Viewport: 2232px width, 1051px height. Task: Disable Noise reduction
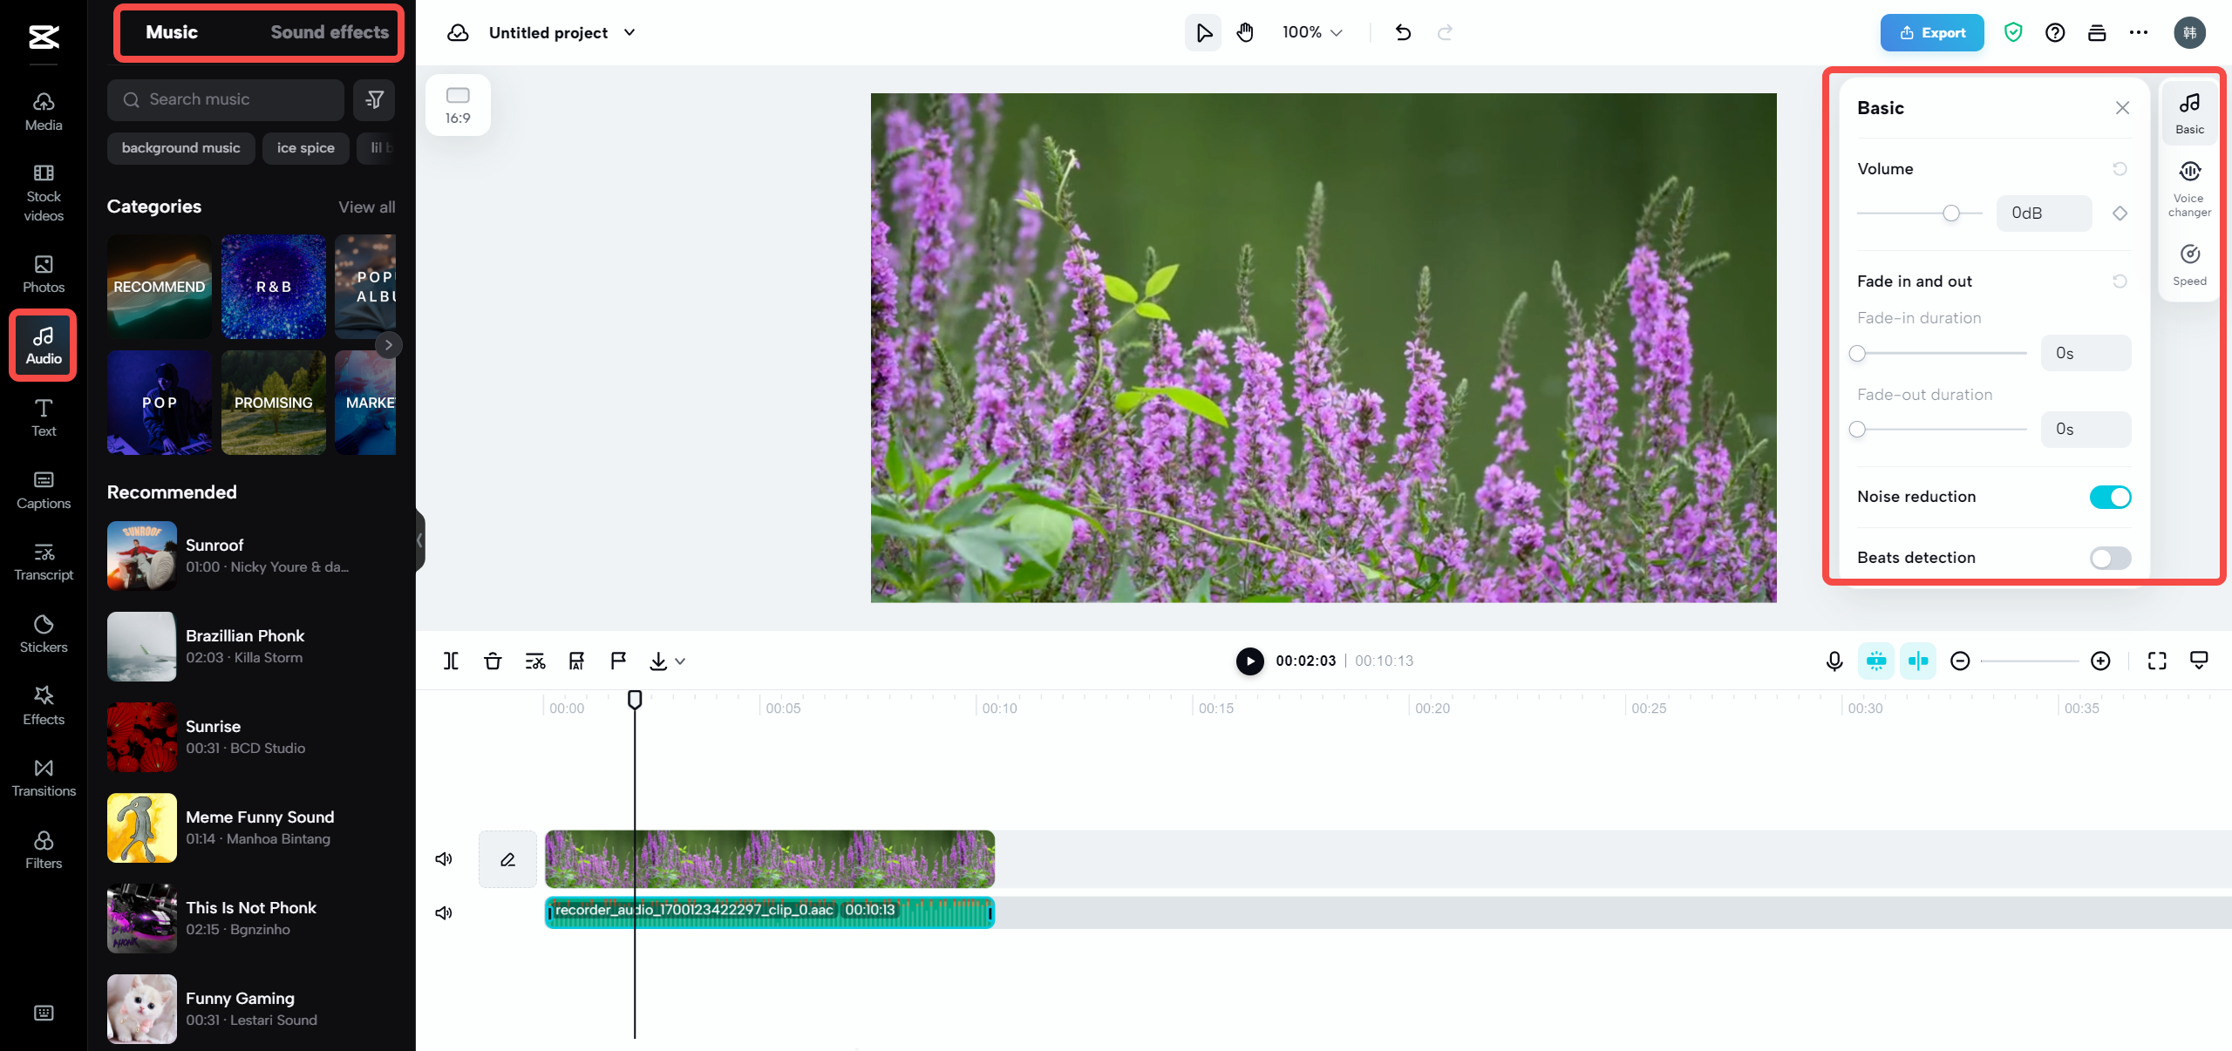2110,497
